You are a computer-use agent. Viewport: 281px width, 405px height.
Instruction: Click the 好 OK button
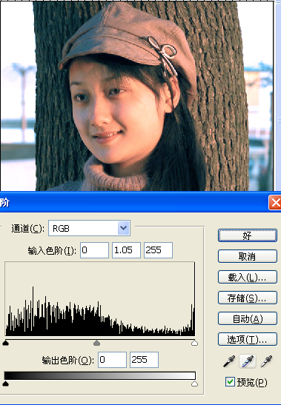click(x=248, y=235)
